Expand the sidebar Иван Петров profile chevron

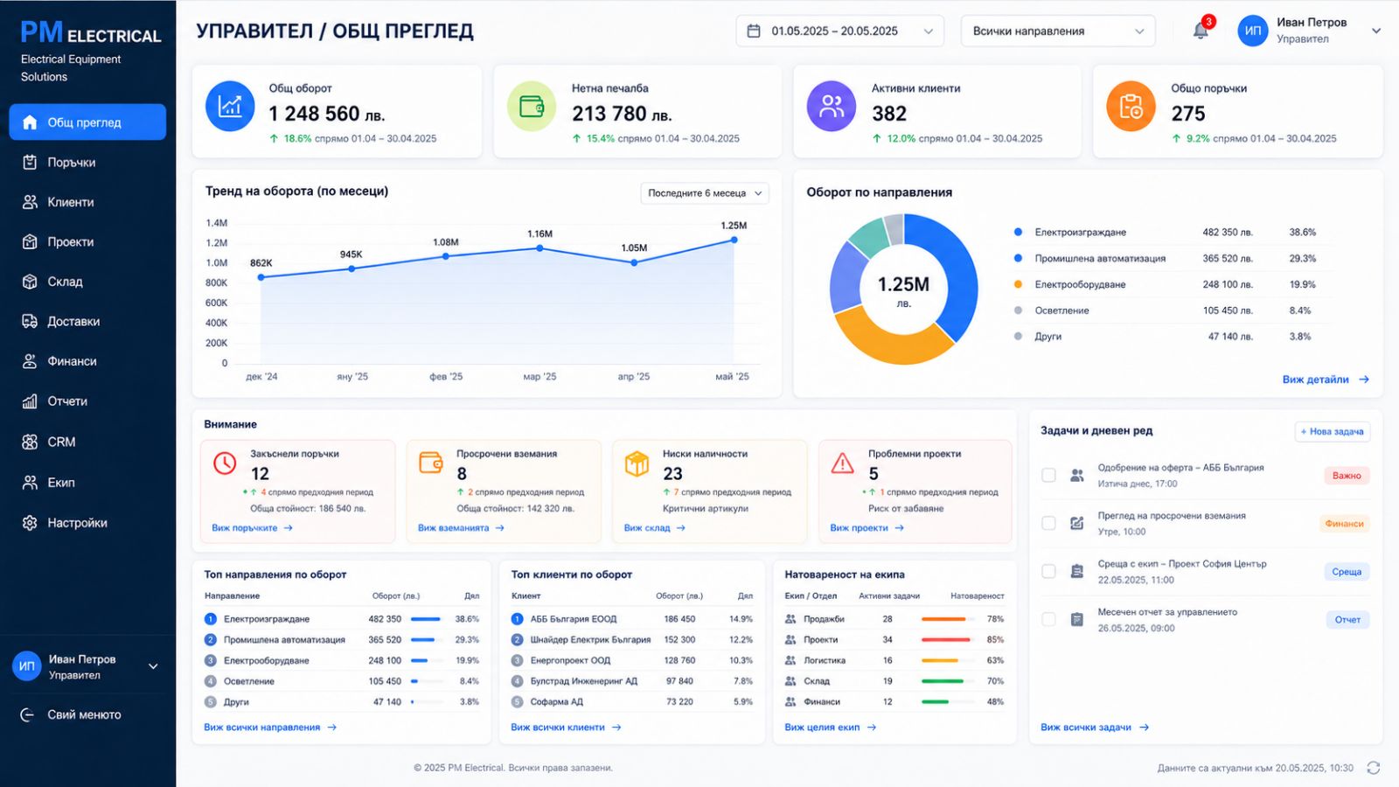[153, 666]
